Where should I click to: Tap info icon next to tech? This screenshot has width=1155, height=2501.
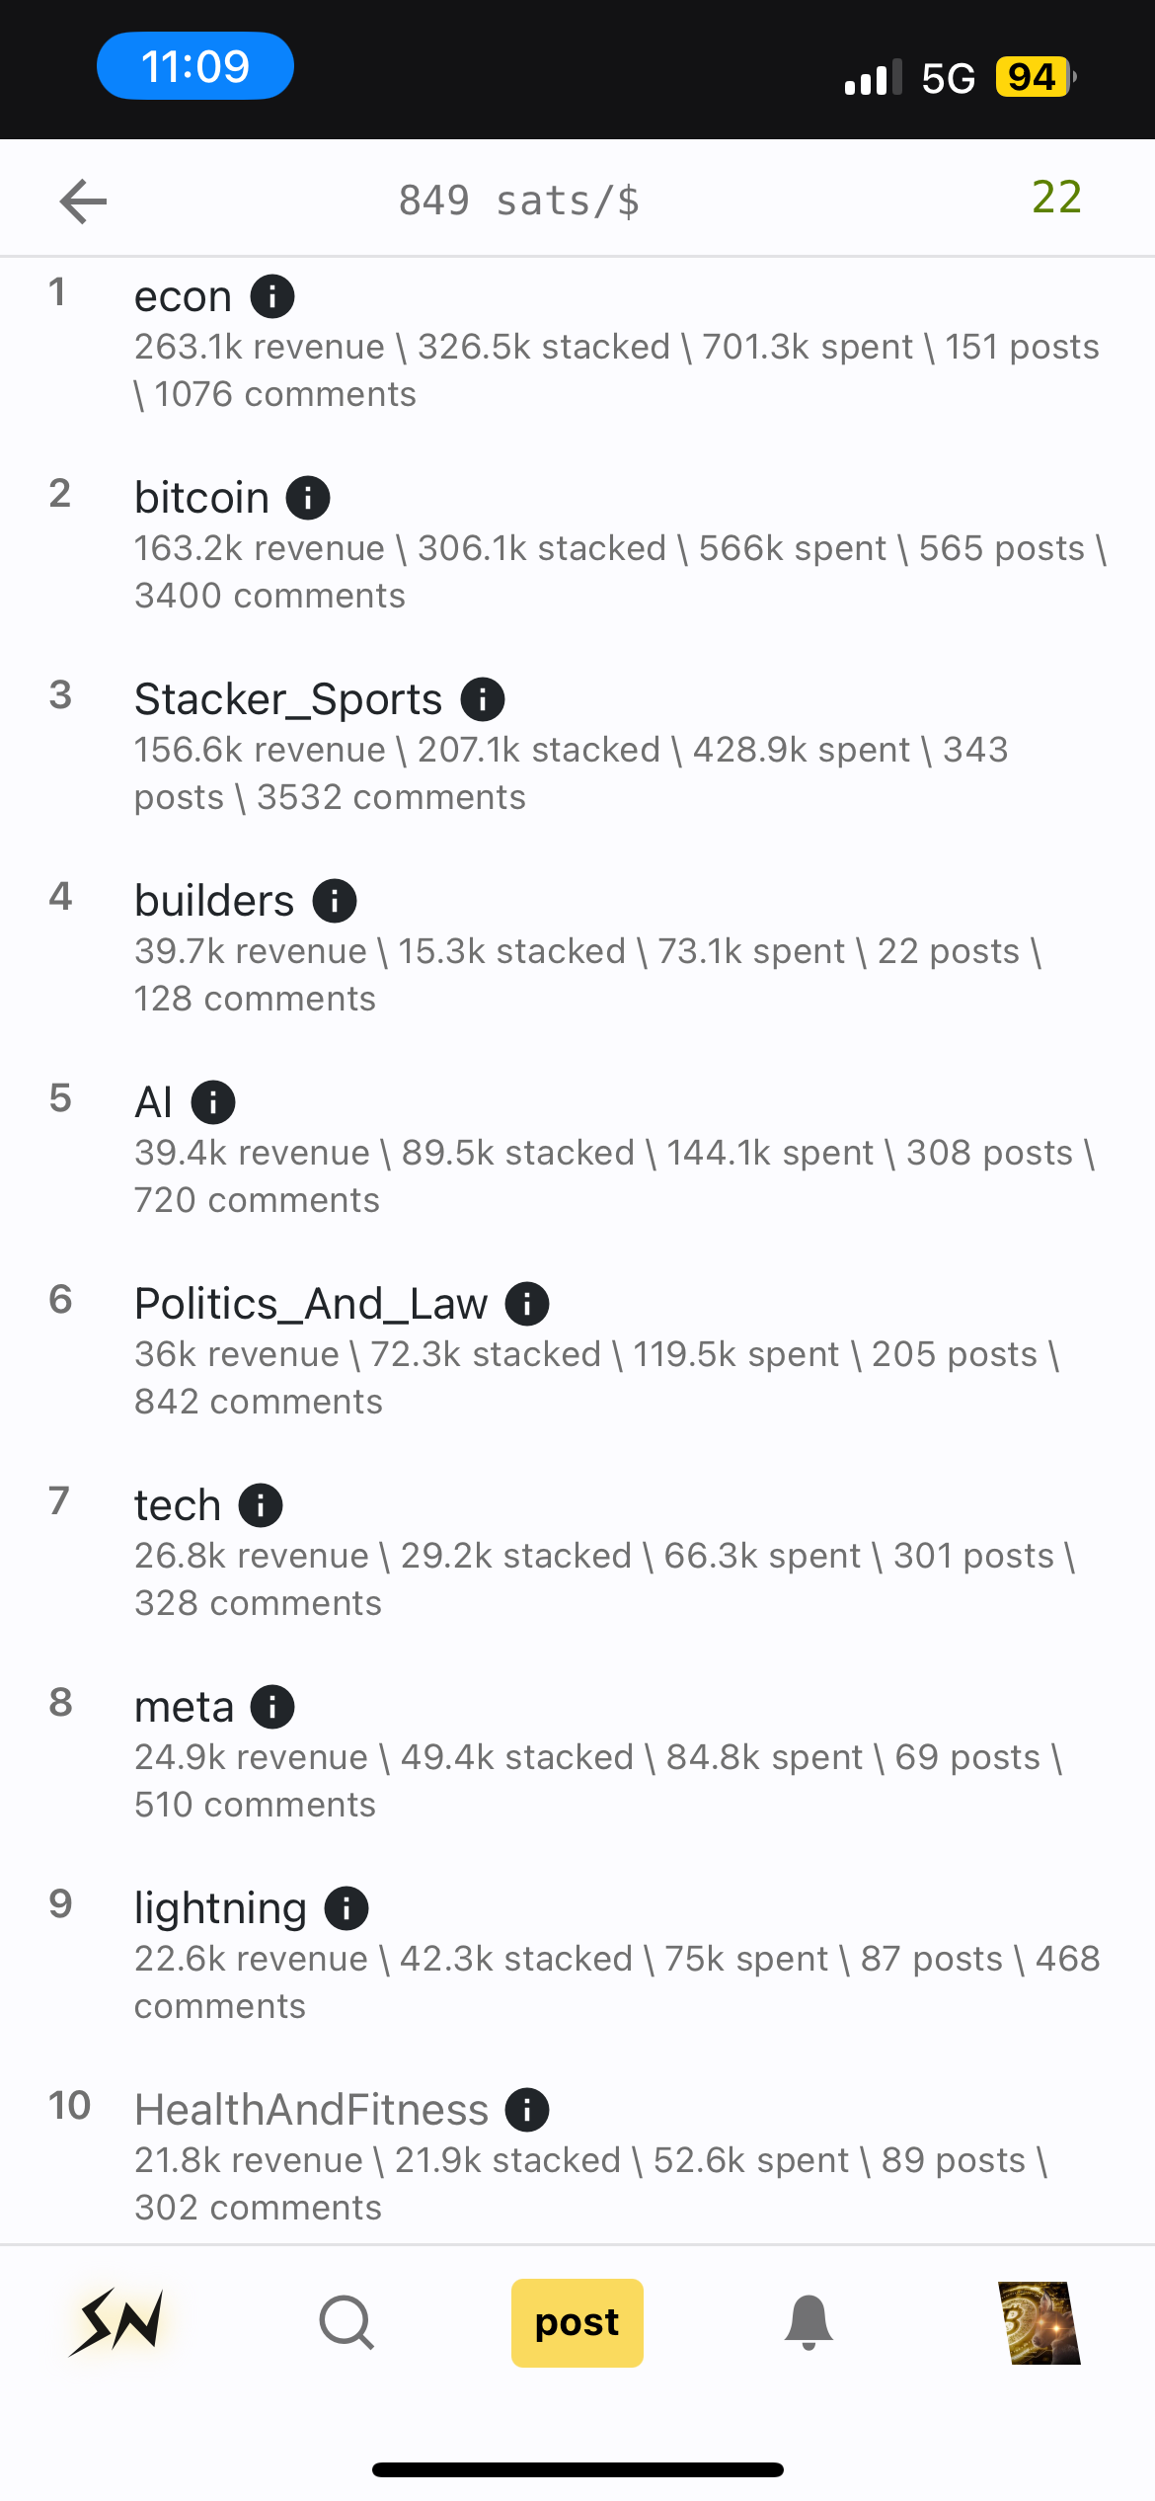pos(261,1505)
